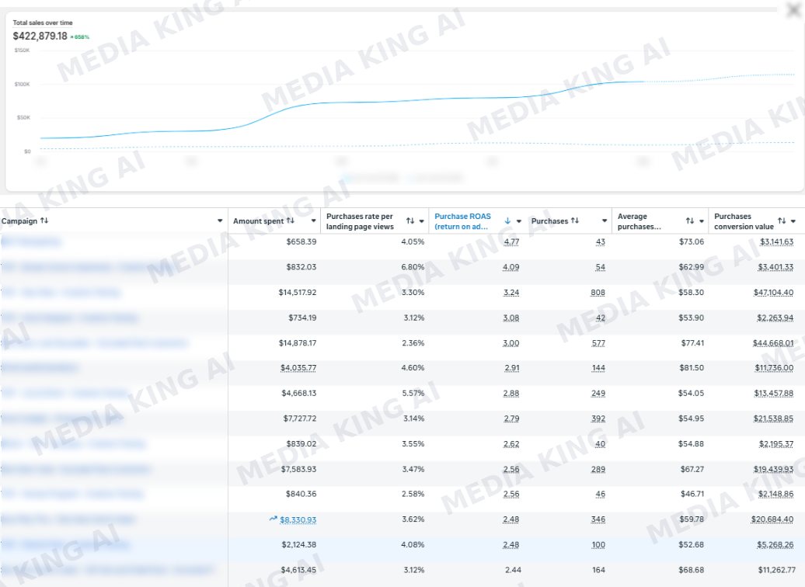Open Campaign column dropdown menu

tap(220, 221)
